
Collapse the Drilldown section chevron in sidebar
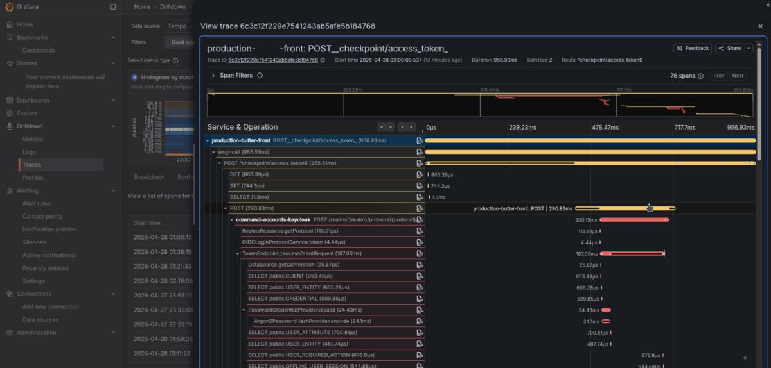[113, 126]
